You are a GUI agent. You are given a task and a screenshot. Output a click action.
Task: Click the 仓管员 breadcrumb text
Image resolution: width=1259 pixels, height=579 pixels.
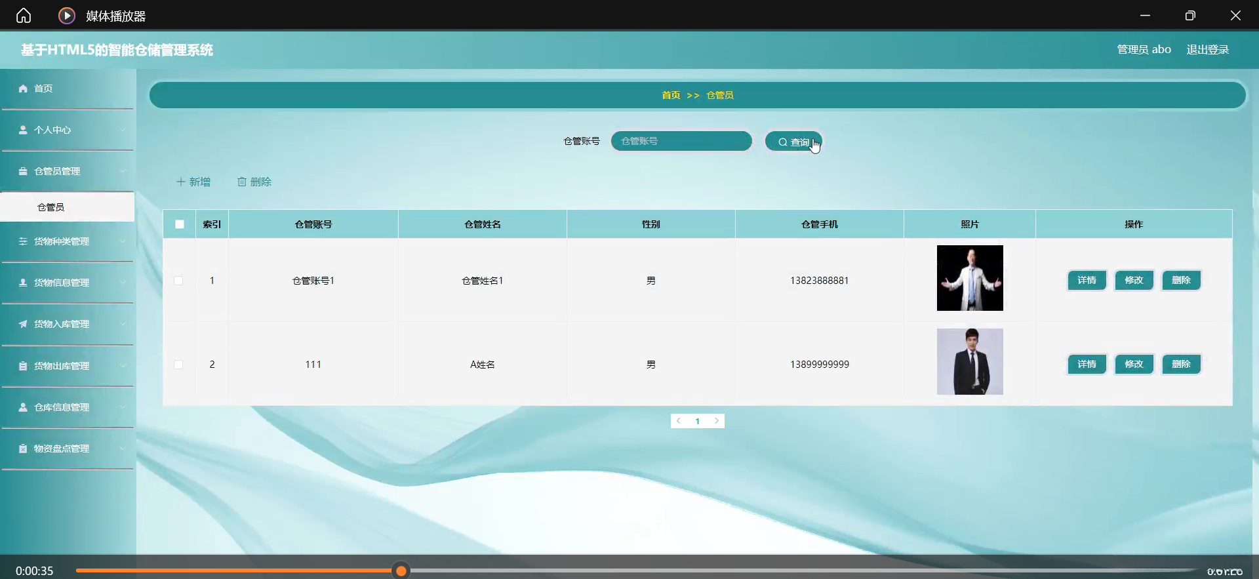pos(720,95)
